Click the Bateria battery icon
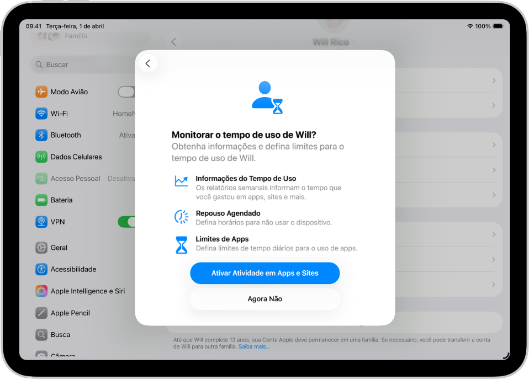Screen dimensions: 529x380 click(41, 200)
